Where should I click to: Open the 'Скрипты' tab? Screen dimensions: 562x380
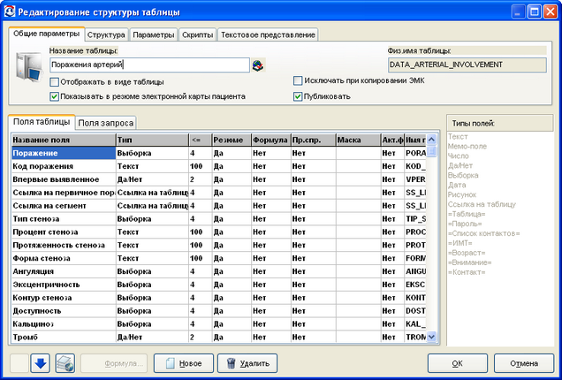[x=197, y=34]
